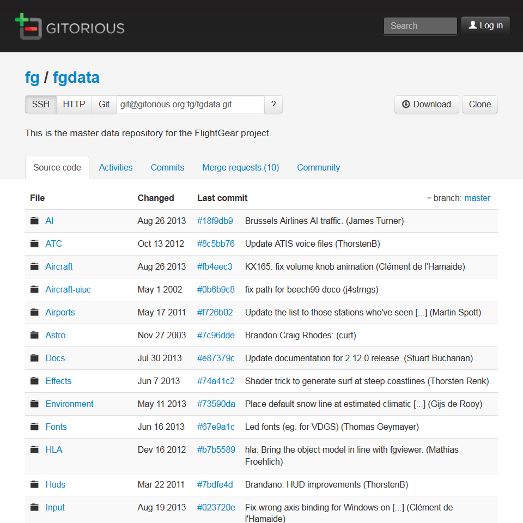Open commit #e87379c

pos(216,358)
